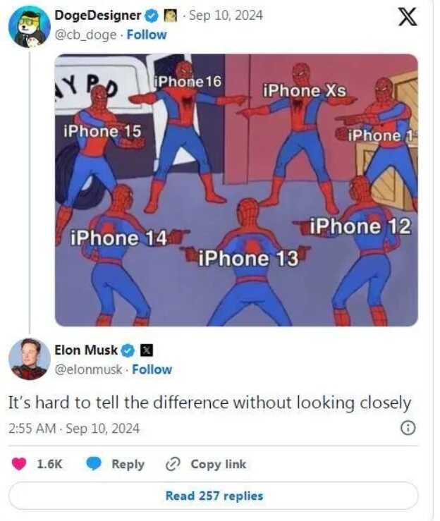Click the X logo icon

tap(408, 18)
